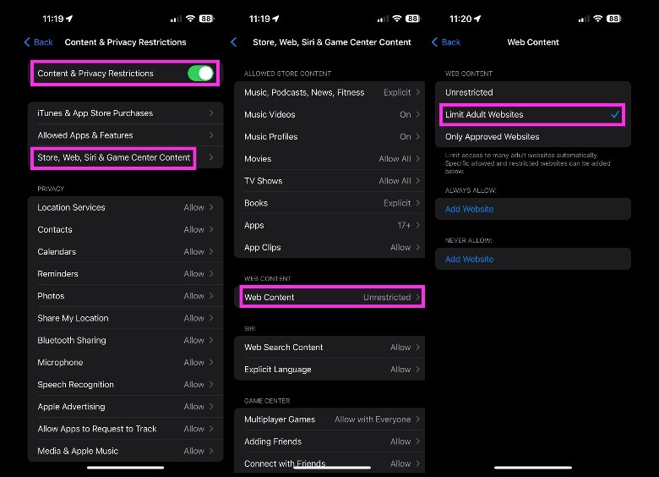Select Only Approved Websites option

(x=533, y=137)
